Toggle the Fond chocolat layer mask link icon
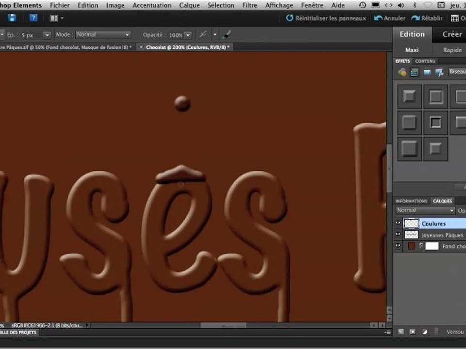This screenshot has height=349, width=466. click(x=421, y=246)
